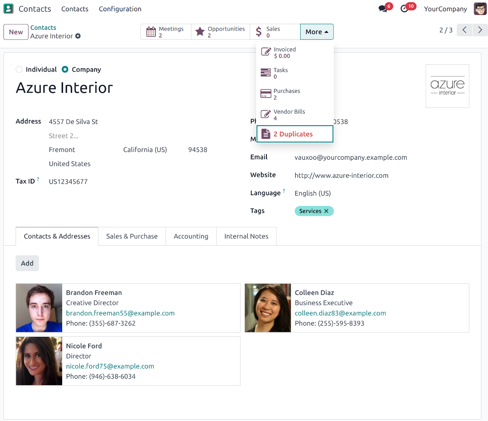
Task: View Purchases from the More menu
Action: pyautogui.click(x=286, y=94)
